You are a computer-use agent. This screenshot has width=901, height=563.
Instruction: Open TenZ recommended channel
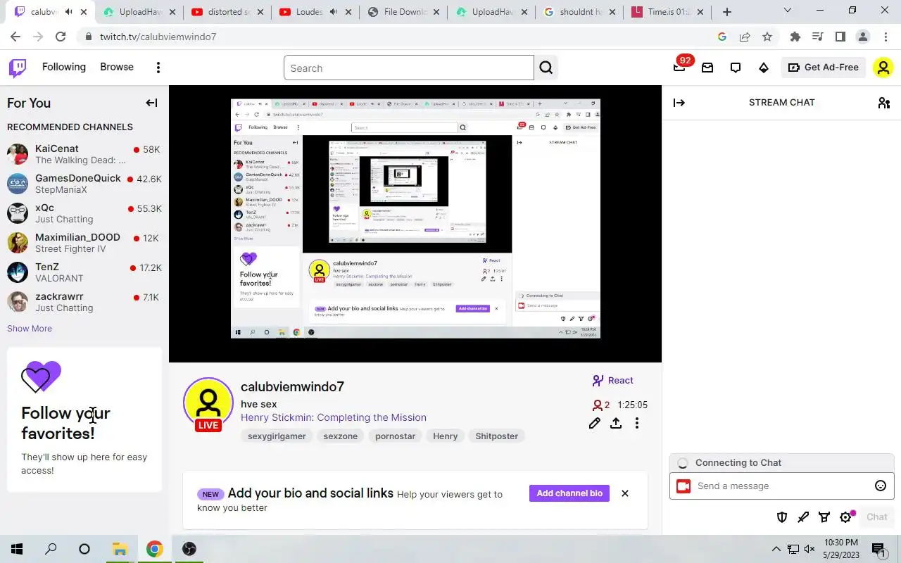tap(84, 272)
